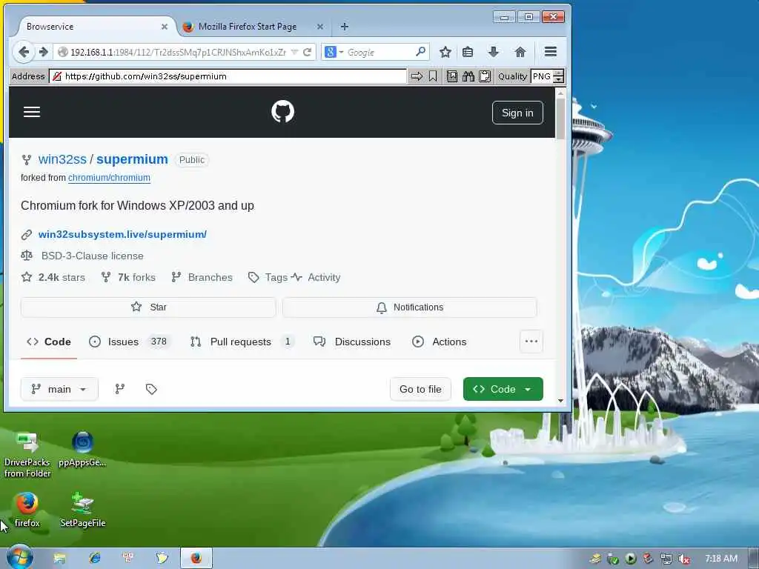The image size is (759, 569).
Task: Open the chromium/chromium fork source link
Action: 109,178
